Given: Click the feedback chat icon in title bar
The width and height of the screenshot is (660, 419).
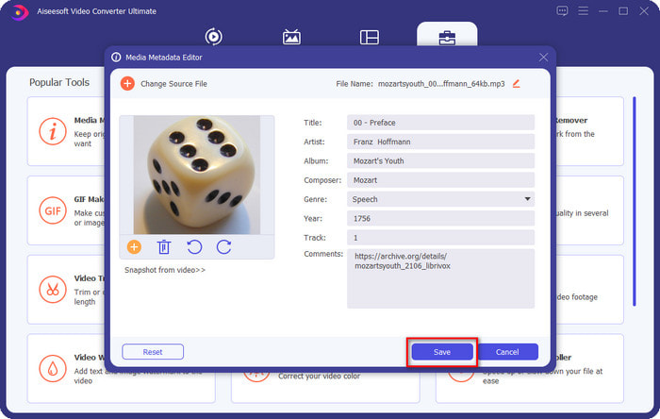Looking at the screenshot, I should click(562, 11).
